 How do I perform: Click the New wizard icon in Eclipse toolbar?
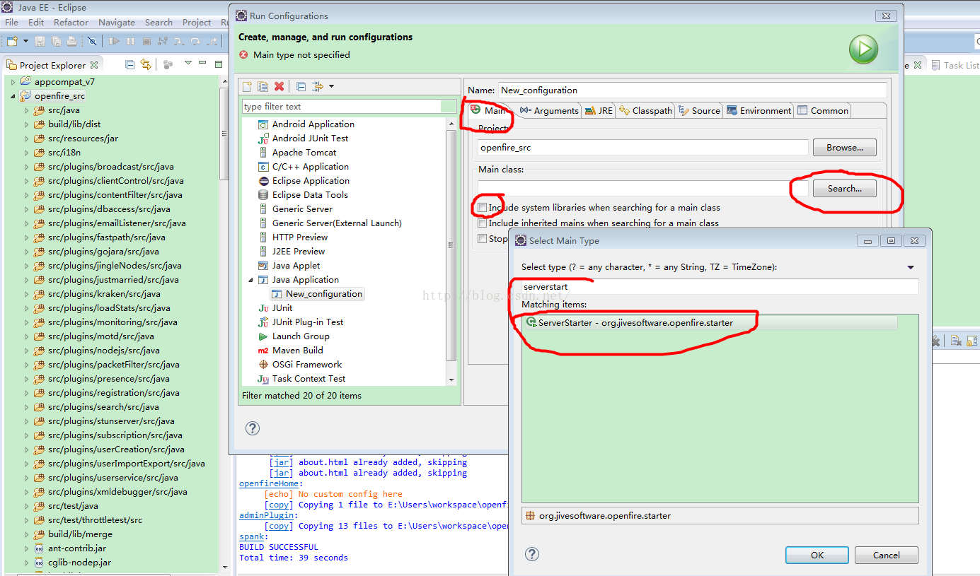(x=12, y=41)
